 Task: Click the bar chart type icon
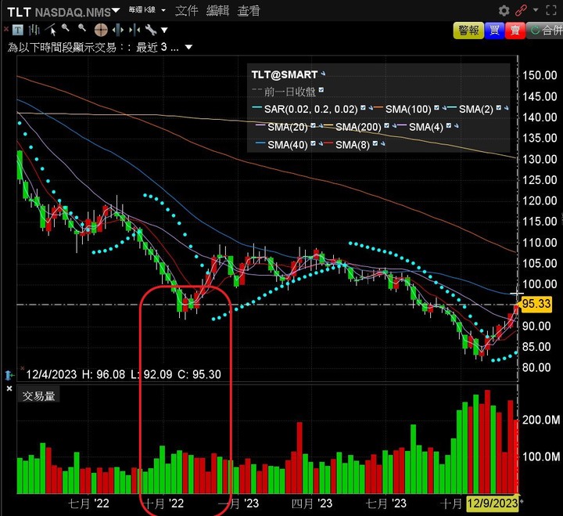[34, 30]
